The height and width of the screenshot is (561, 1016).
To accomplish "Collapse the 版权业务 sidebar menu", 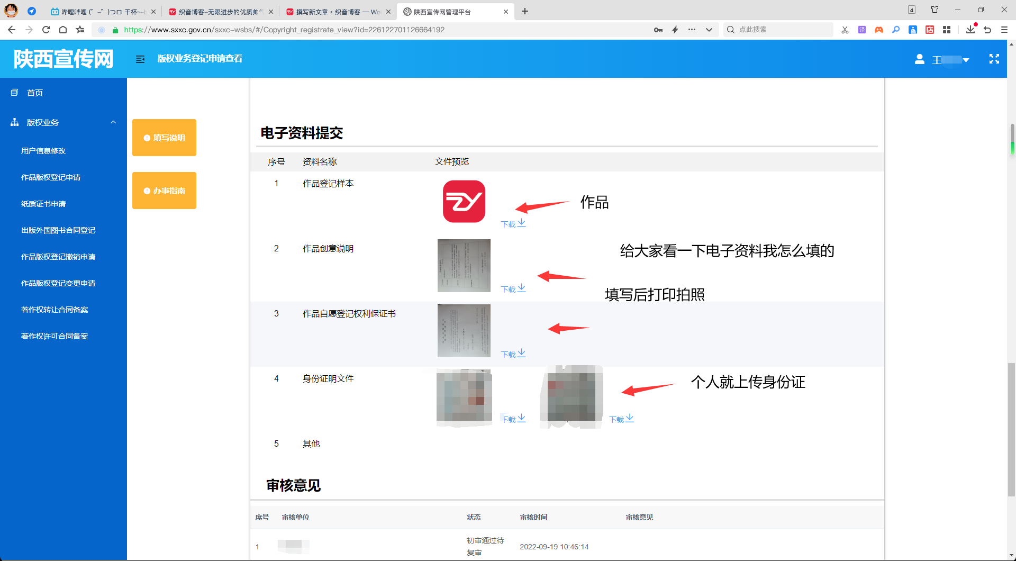I will click(x=113, y=122).
